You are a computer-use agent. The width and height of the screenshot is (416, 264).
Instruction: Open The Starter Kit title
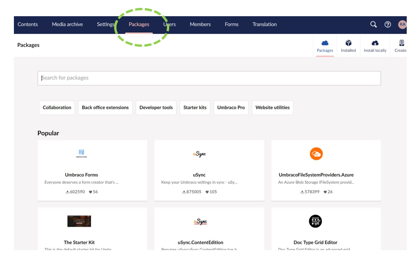(79, 243)
